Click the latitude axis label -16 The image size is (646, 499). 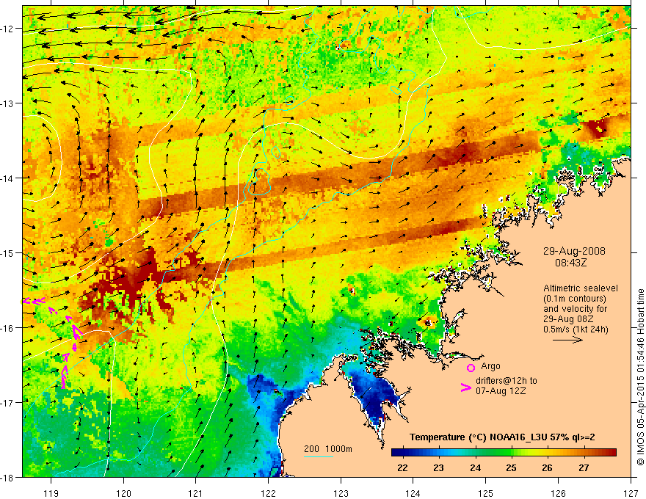tap(8, 328)
